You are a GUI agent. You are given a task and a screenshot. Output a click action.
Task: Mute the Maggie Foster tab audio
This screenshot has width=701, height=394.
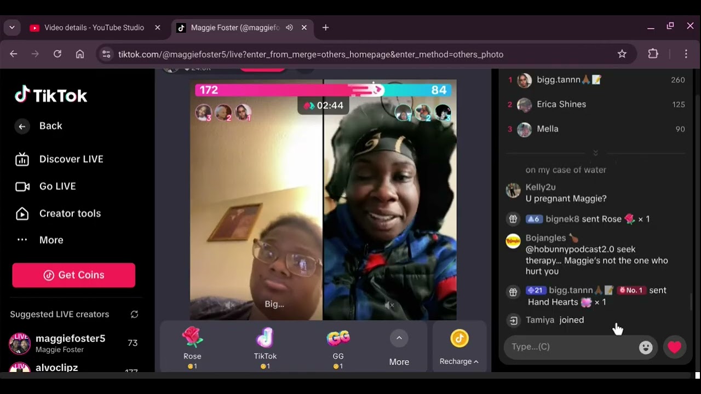click(289, 27)
